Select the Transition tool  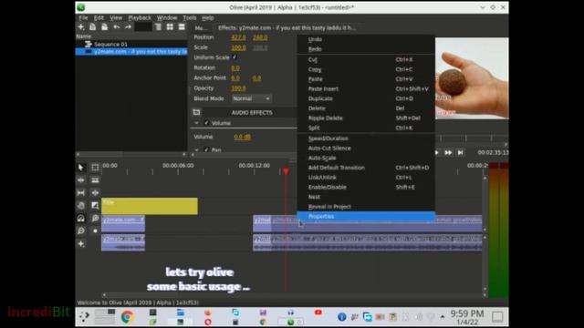tap(95, 206)
